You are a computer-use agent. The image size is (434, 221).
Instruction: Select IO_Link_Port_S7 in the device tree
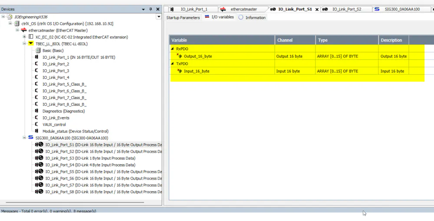[x=104, y=185]
